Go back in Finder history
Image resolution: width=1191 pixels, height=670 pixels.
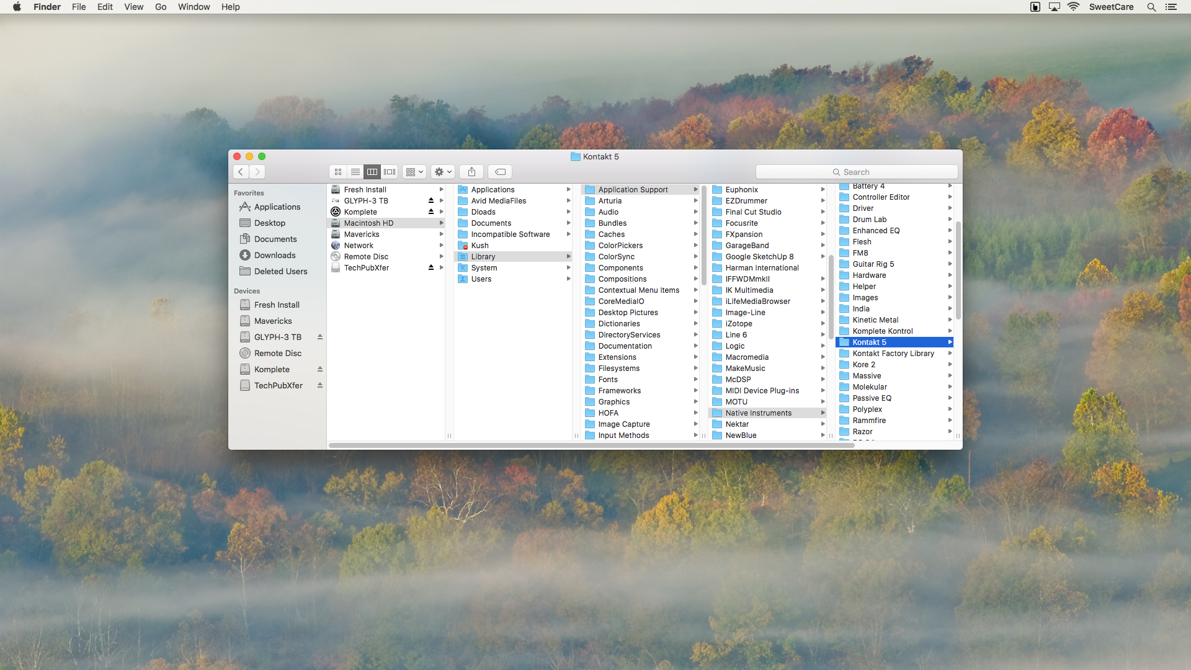point(241,172)
